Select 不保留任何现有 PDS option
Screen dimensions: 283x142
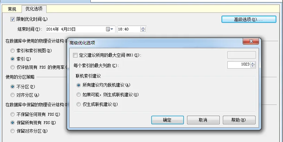tap(13, 114)
